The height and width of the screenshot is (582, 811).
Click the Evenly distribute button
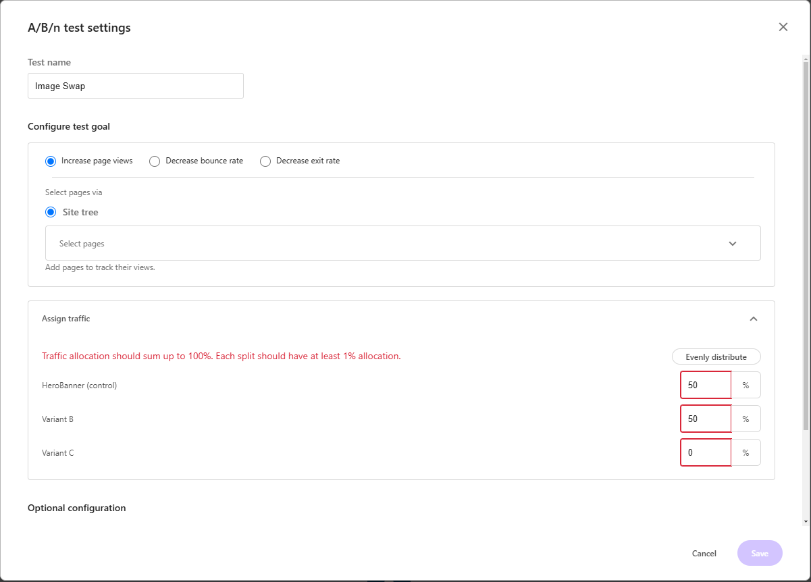pyautogui.click(x=716, y=356)
